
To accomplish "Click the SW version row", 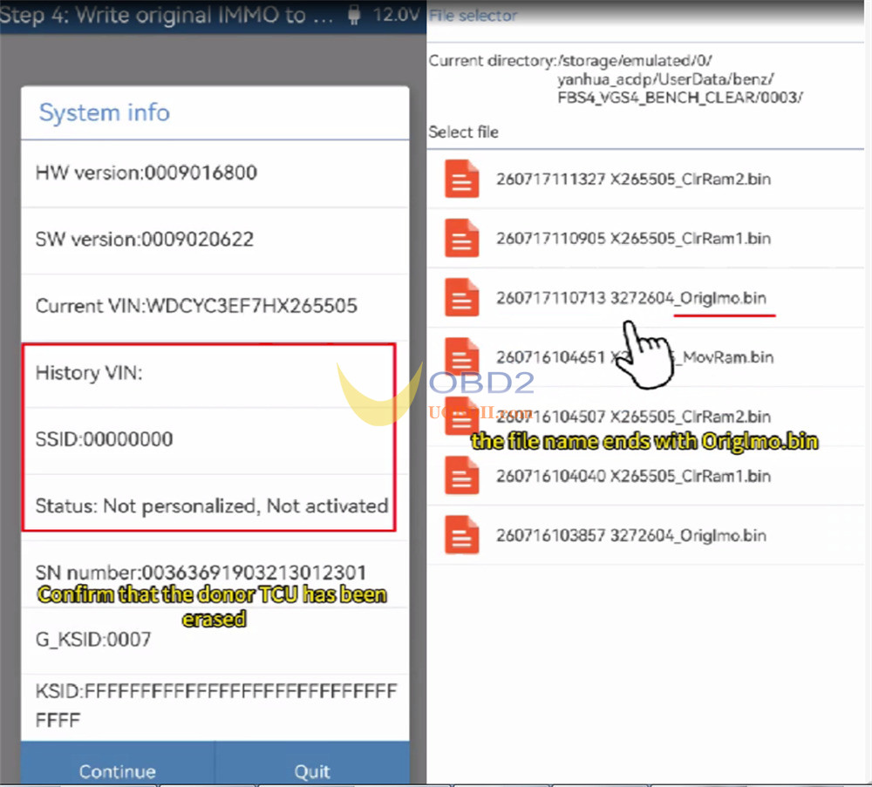I will 215,241.
